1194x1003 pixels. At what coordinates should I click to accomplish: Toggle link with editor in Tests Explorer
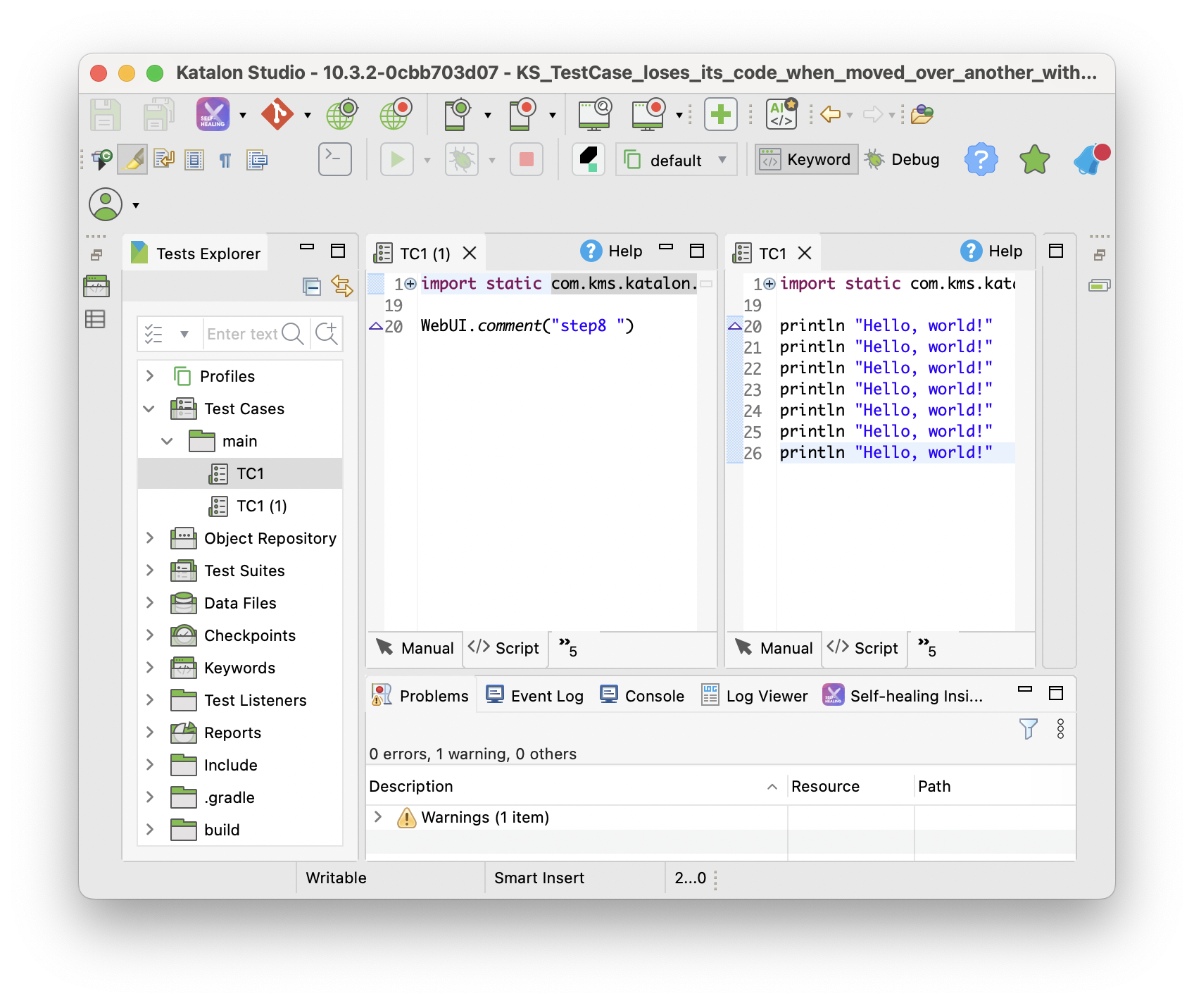point(342,286)
